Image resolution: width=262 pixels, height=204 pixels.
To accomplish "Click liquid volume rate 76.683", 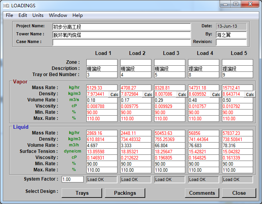I will click(x=203, y=146).
